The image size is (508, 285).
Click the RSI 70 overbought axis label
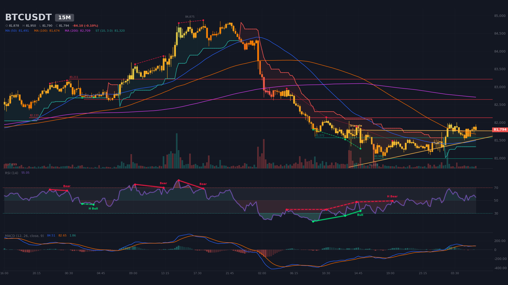click(x=496, y=188)
